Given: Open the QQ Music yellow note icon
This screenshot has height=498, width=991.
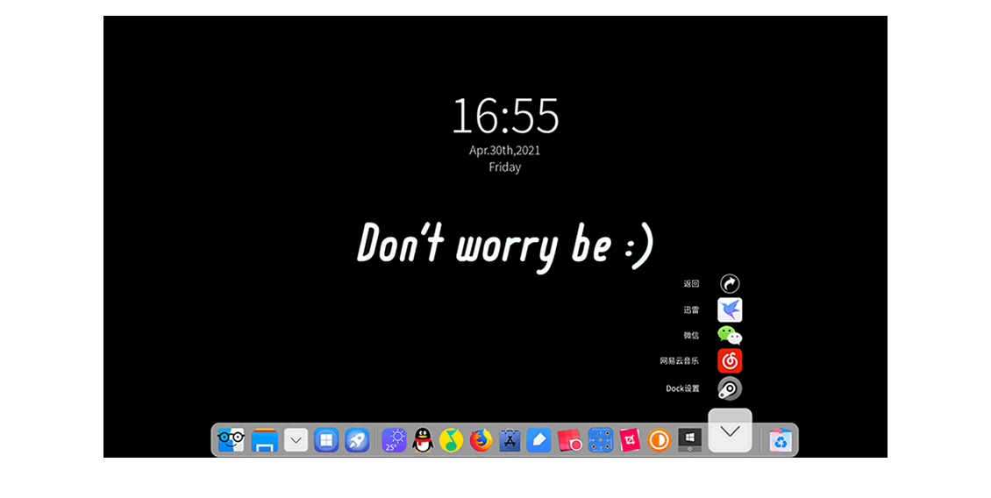Looking at the screenshot, I should (452, 440).
